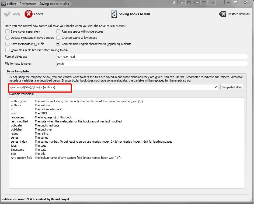This screenshot has height=204, width=254.
Task: Select the 'authors' variable name
Action: pos(16,105)
